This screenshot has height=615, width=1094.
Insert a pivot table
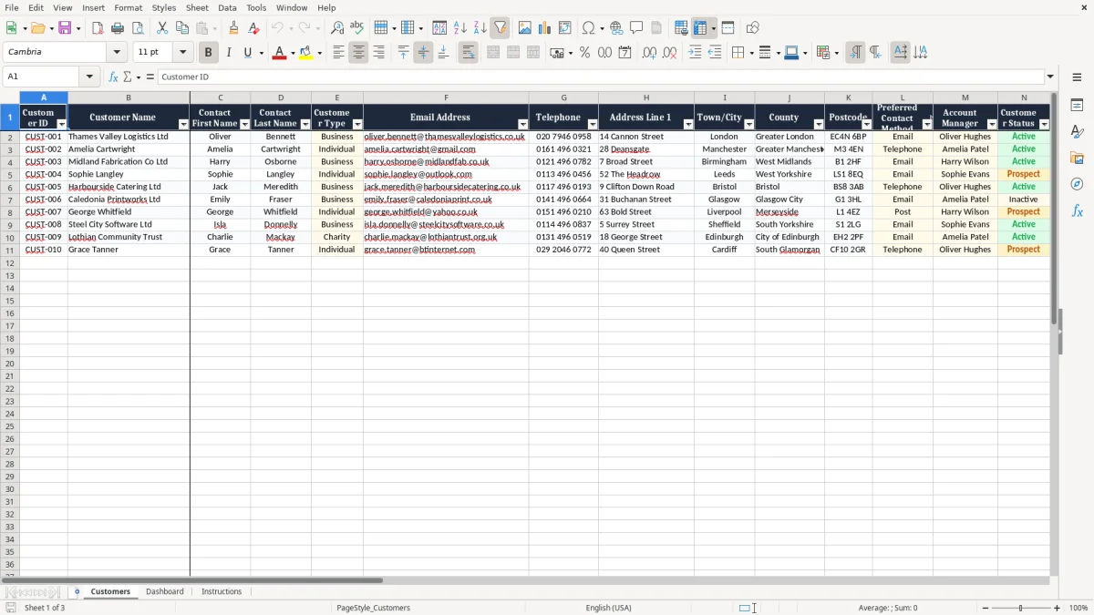click(x=565, y=28)
